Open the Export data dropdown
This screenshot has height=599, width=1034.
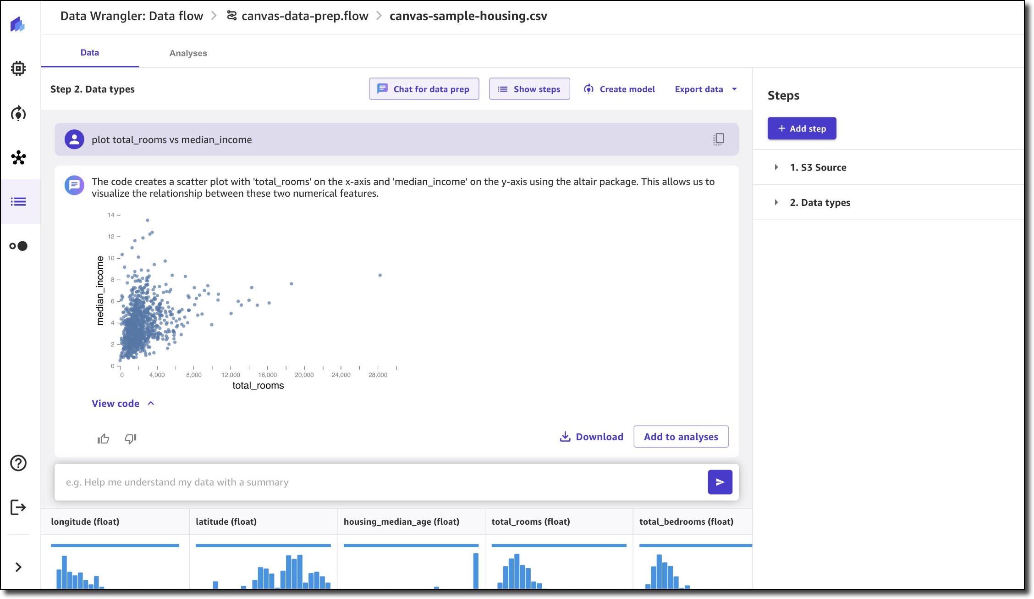click(x=706, y=89)
